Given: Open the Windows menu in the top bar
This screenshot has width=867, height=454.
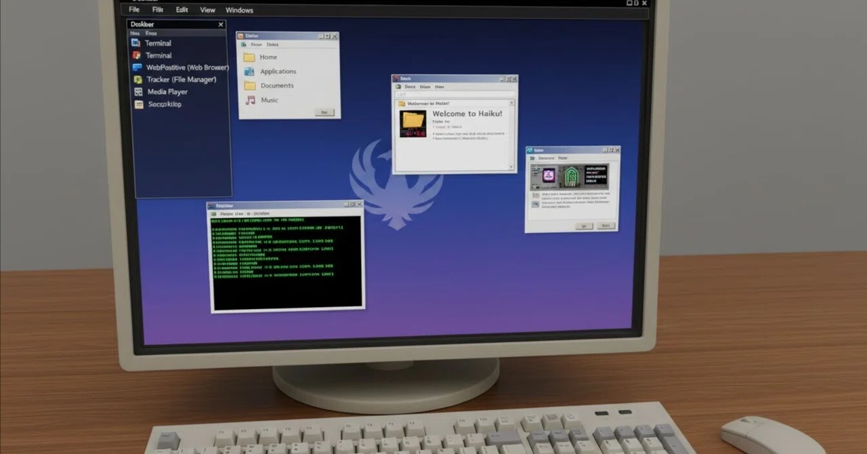Looking at the screenshot, I should click(239, 10).
